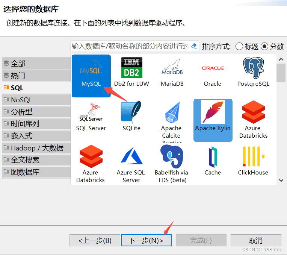
Task: Select the MySQL database driver
Action: click(91, 76)
